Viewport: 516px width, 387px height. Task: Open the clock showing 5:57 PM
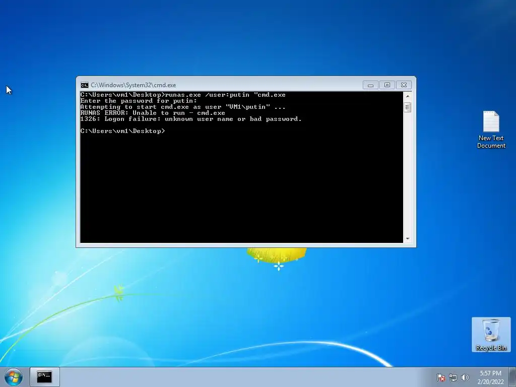click(x=490, y=373)
